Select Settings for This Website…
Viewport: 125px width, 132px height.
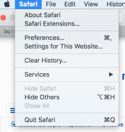pos(67,46)
